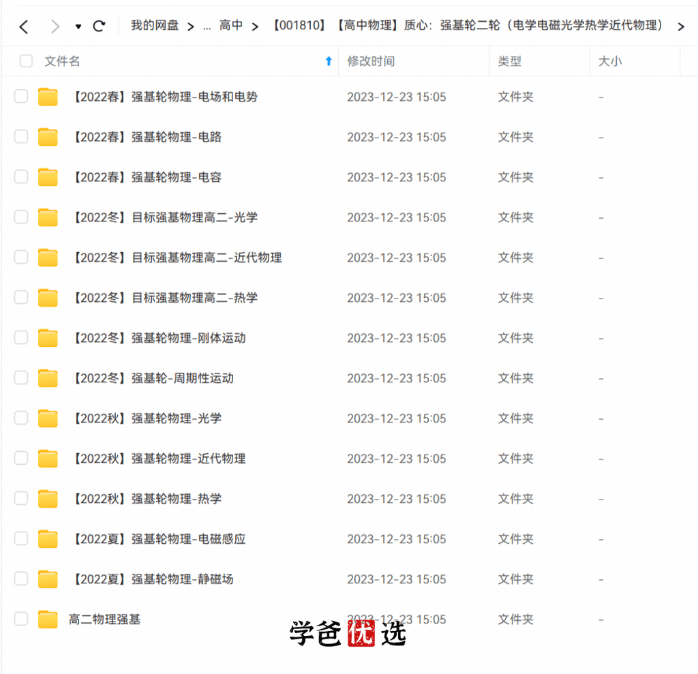This screenshot has height=674, width=698.
Task: Check the box for 【2022秋】热学 folder
Action: pyautogui.click(x=21, y=498)
